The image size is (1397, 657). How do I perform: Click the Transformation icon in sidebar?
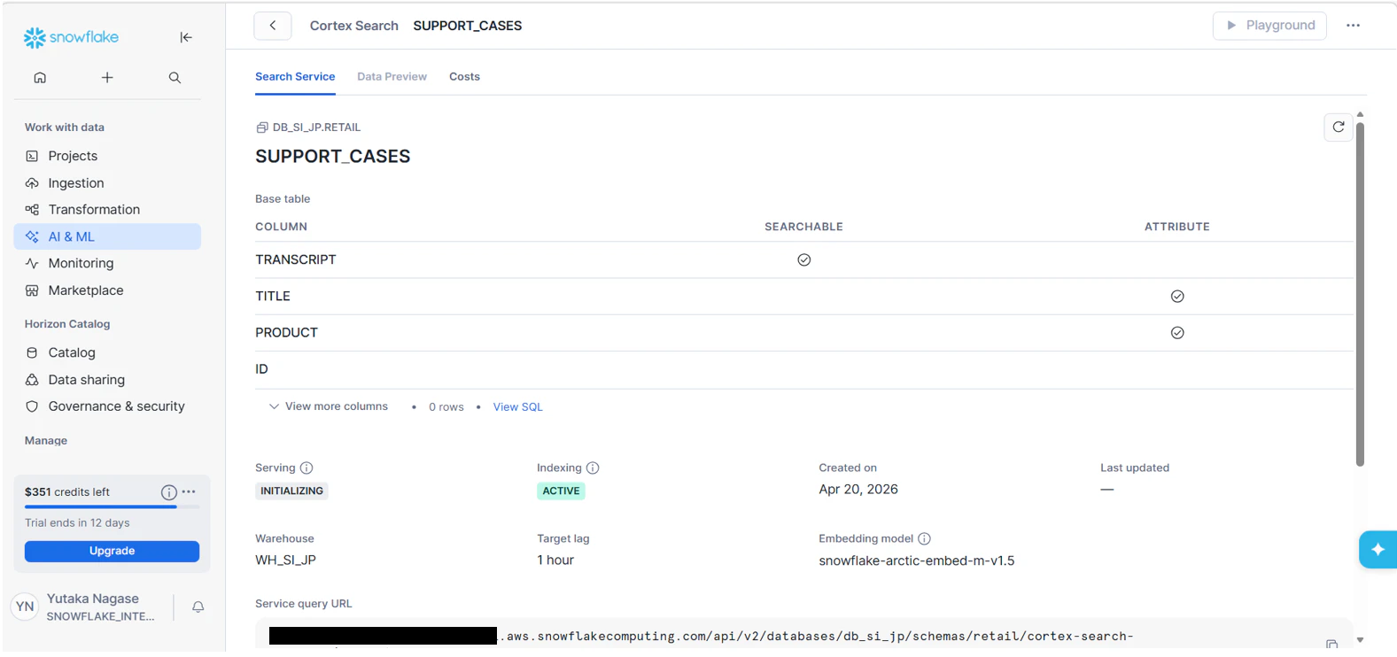(32, 210)
